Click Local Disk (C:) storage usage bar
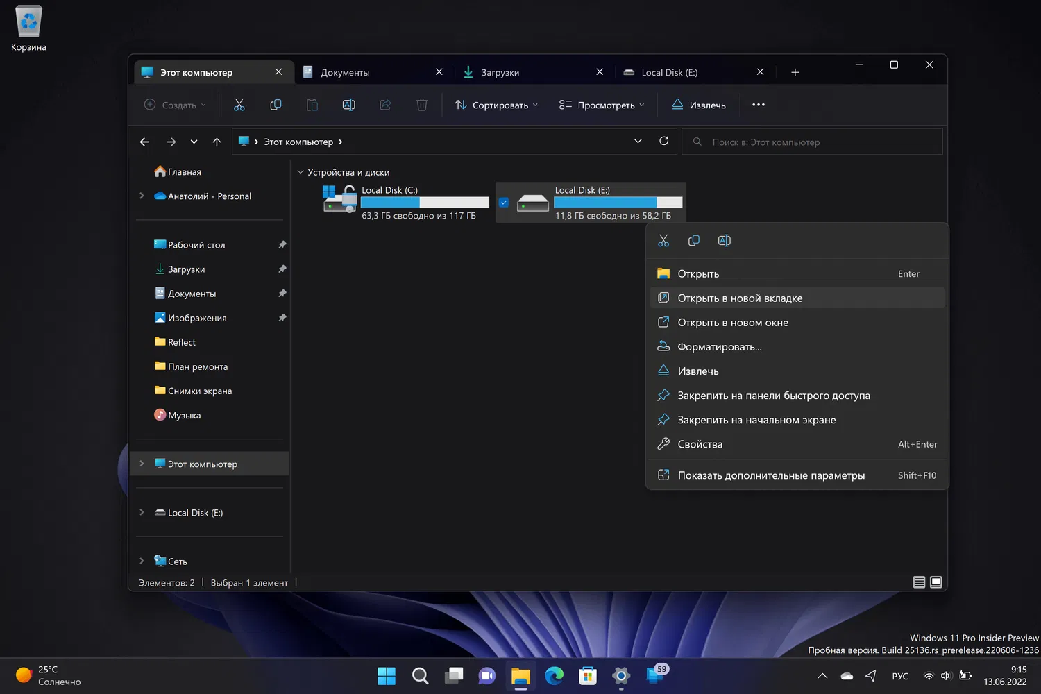This screenshot has width=1041, height=694. click(425, 203)
